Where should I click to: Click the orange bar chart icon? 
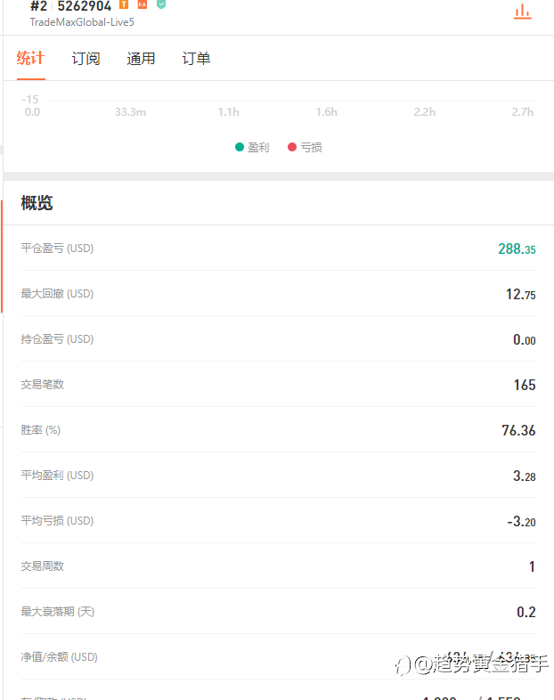pyautogui.click(x=522, y=11)
